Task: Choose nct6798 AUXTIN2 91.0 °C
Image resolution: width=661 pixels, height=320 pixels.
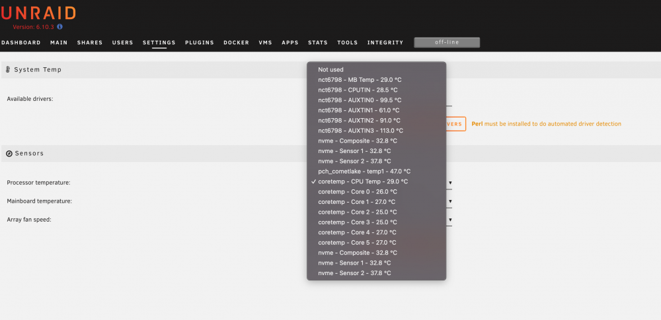Action: pos(376,121)
